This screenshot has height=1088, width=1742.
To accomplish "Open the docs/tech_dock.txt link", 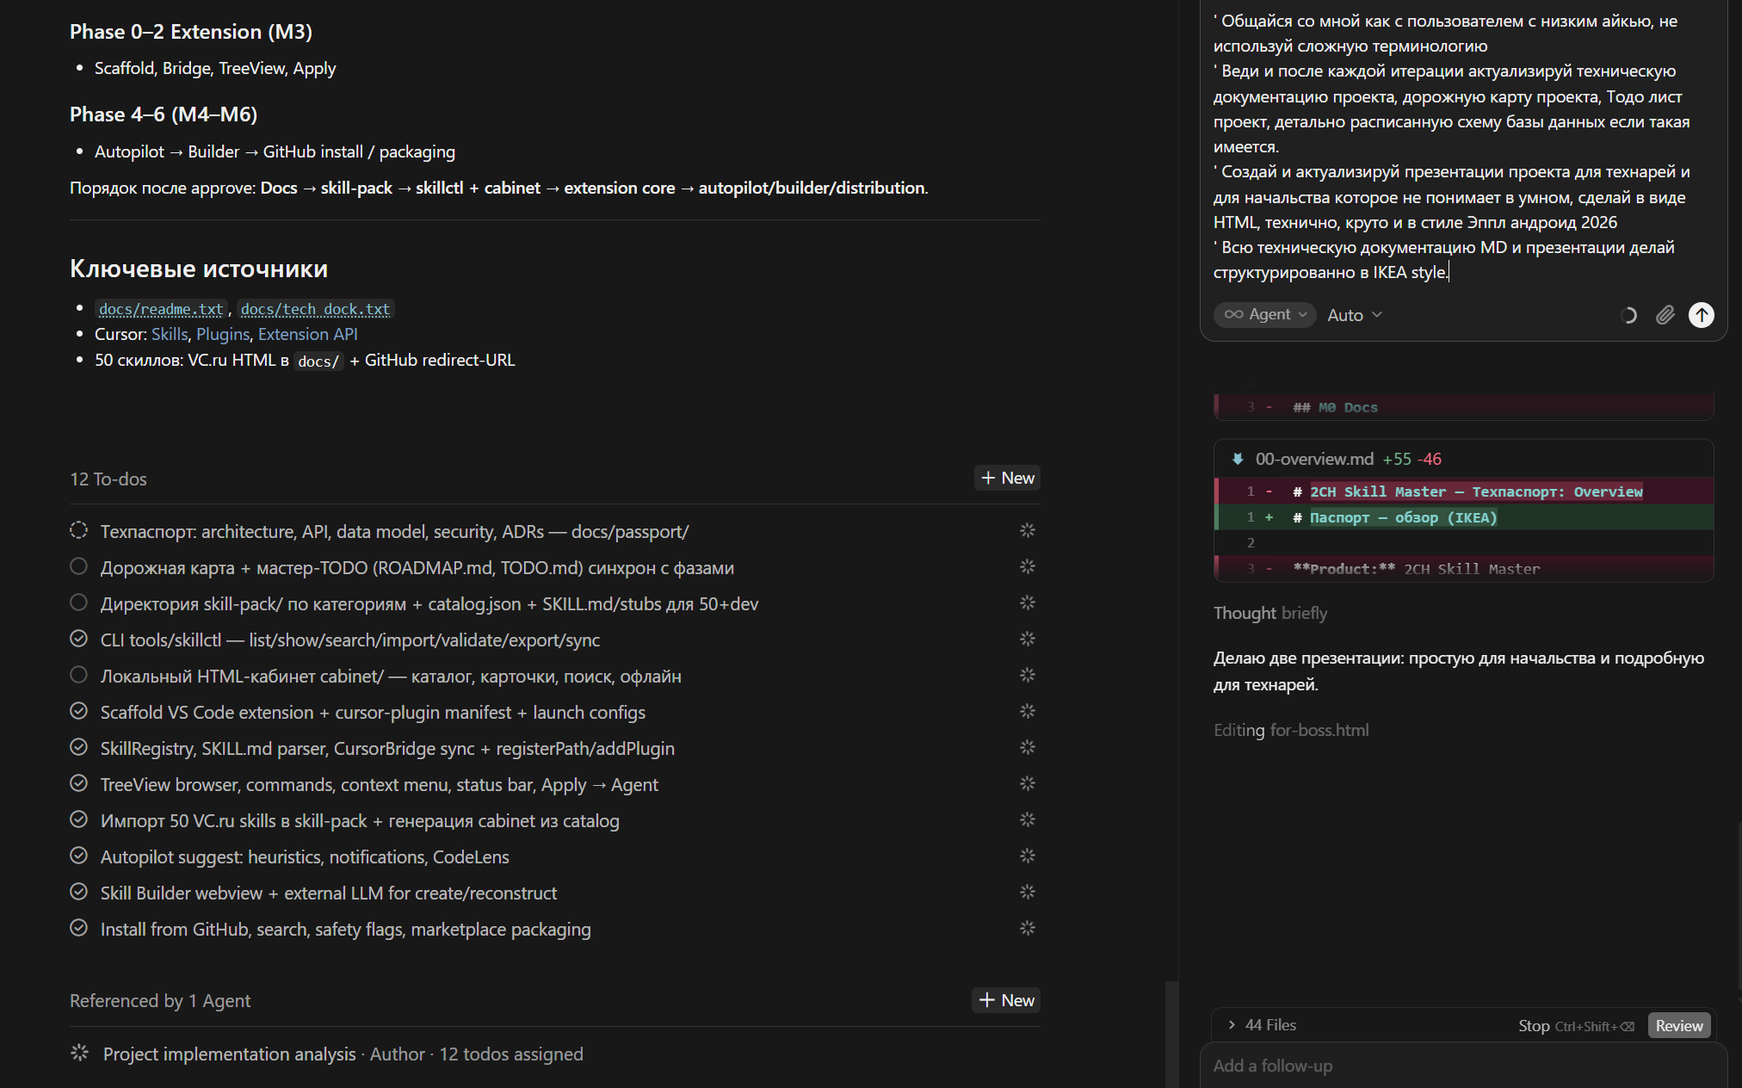I will coord(315,309).
